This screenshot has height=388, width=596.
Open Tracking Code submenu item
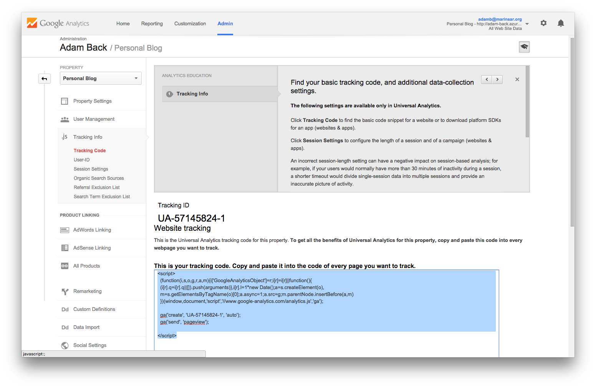pyautogui.click(x=90, y=151)
